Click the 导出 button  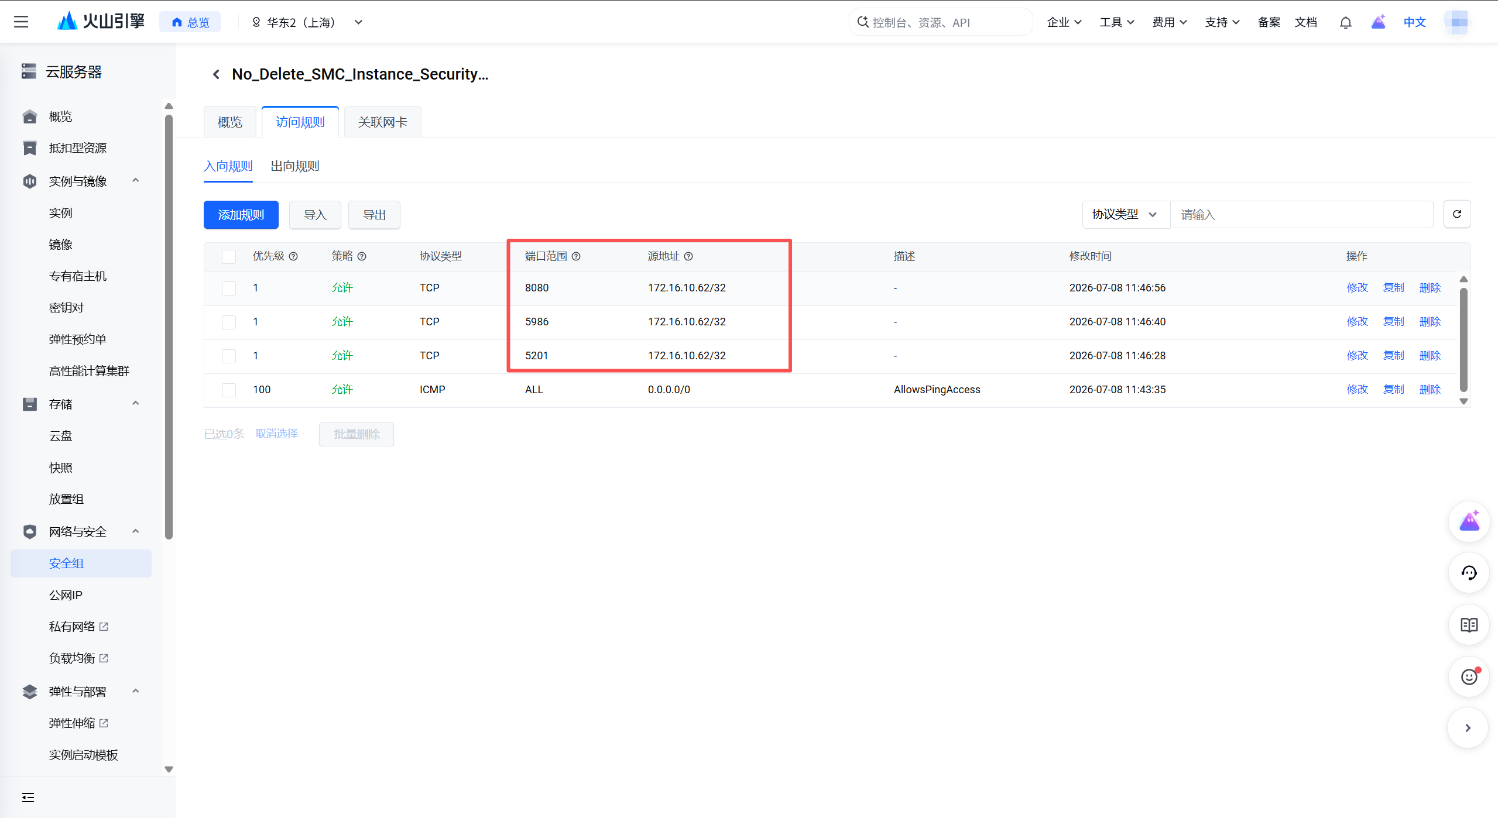(374, 215)
